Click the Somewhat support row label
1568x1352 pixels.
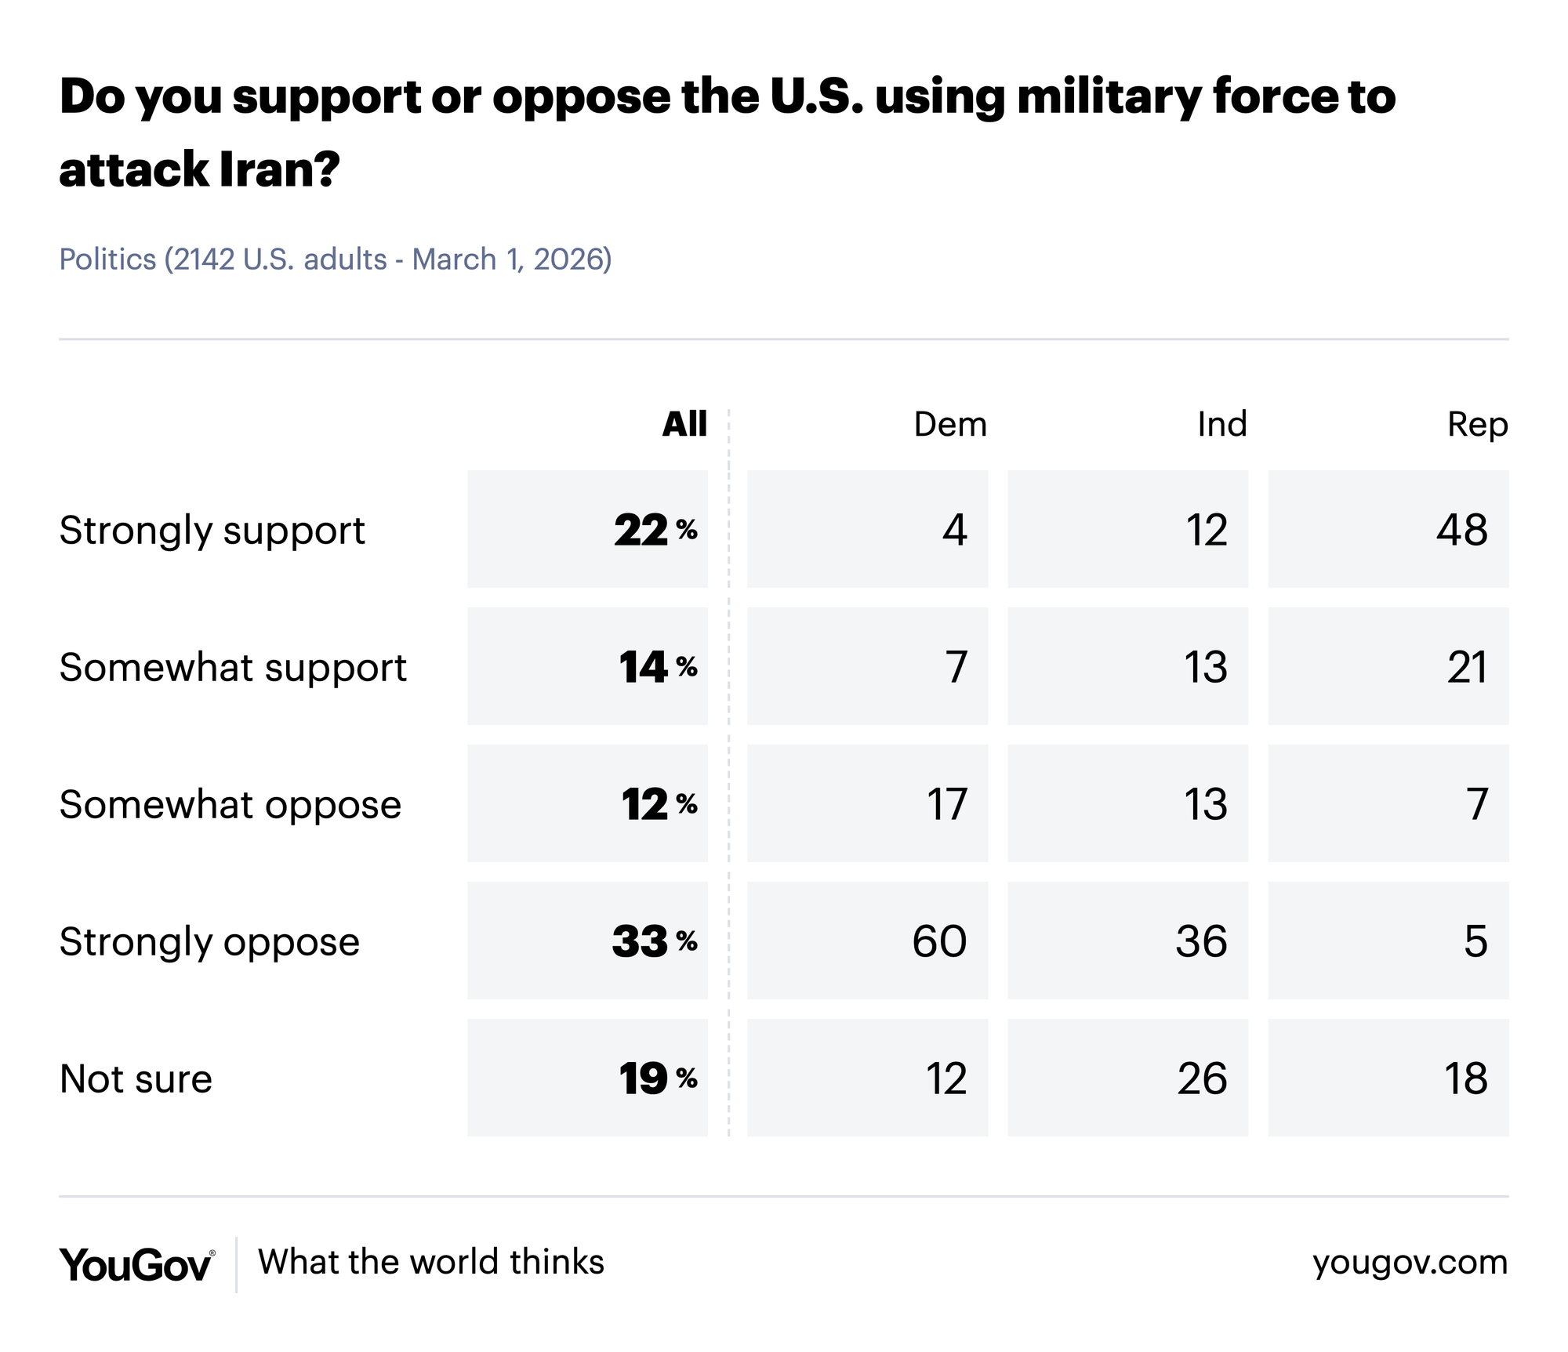pyautogui.click(x=233, y=668)
